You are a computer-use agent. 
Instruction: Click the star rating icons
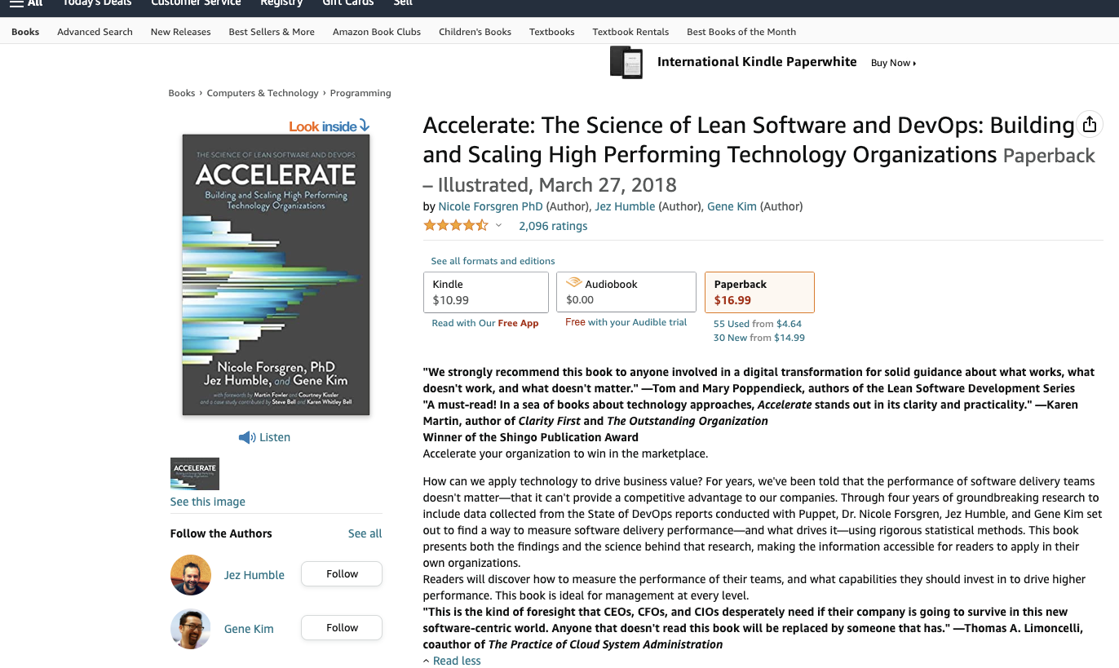tap(455, 226)
